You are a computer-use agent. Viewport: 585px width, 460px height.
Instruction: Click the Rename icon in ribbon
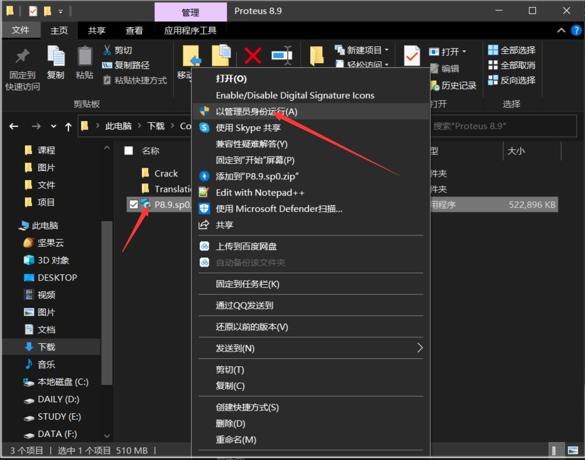pyautogui.click(x=282, y=55)
